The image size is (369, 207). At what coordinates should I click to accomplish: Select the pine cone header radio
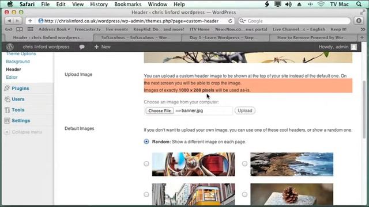tap(244, 194)
